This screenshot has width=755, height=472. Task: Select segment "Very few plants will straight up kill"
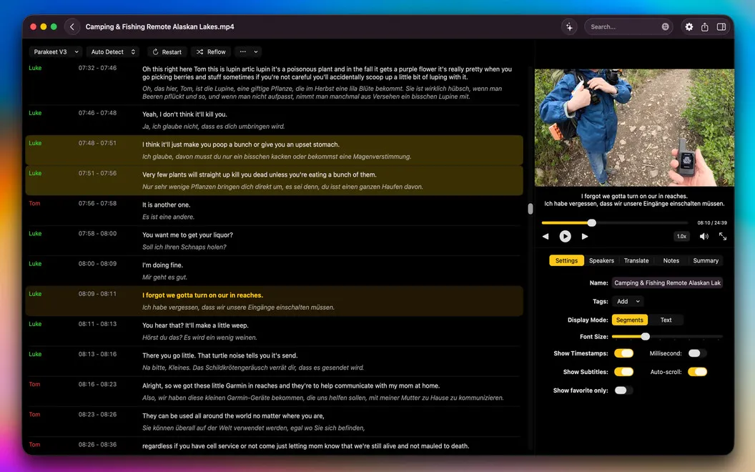click(259, 174)
